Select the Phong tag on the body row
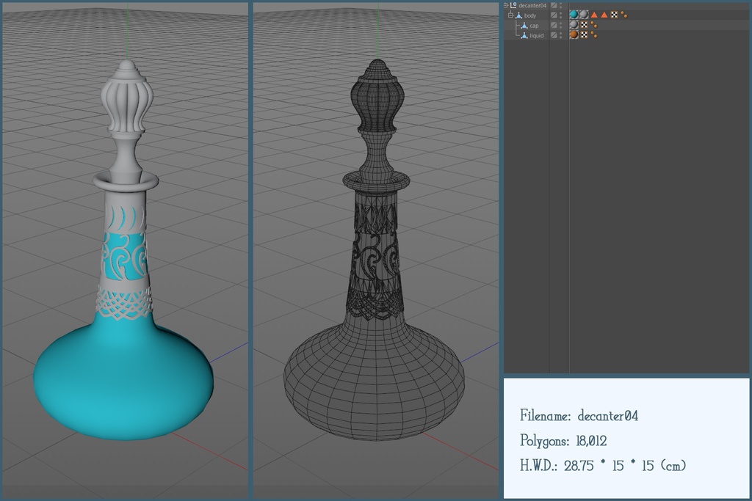The height and width of the screenshot is (501, 752). 624,15
